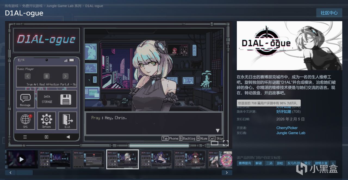The width and height of the screenshot is (348, 180).
Task: Select the city scene thumbnail without character
Action: [55, 159]
